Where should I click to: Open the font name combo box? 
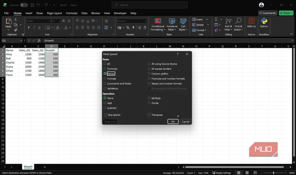38,21
